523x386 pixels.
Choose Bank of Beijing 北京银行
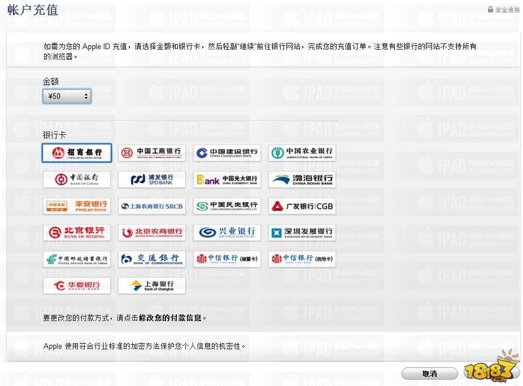click(77, 233)
